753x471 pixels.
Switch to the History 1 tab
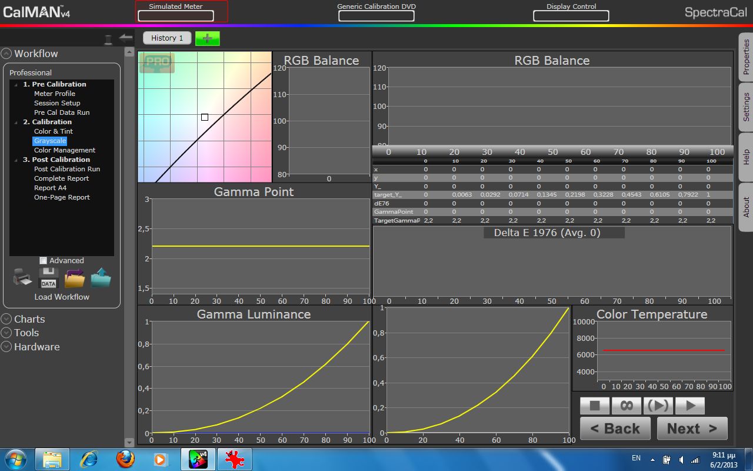tap(167, 38)
